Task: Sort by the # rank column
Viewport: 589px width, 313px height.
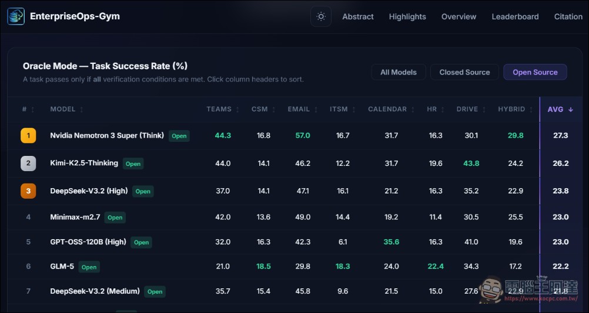Action: click(x=28, y=110)
